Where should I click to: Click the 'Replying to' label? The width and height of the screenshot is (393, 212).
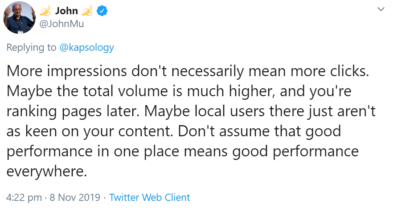31,48
